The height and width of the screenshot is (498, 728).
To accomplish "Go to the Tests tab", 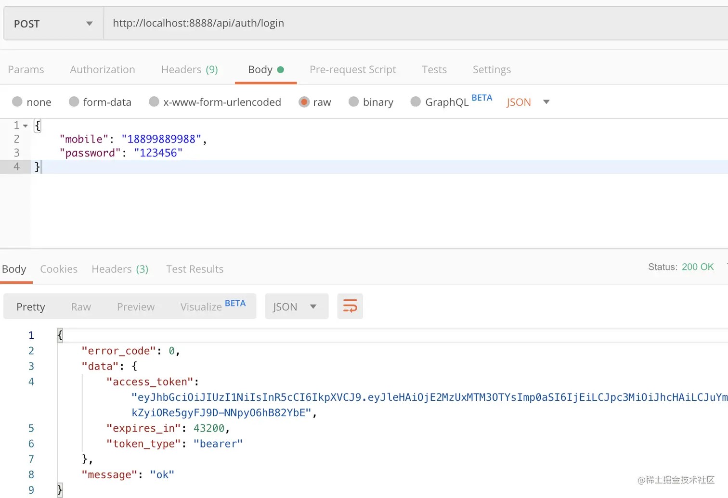I will pos(434,70).
